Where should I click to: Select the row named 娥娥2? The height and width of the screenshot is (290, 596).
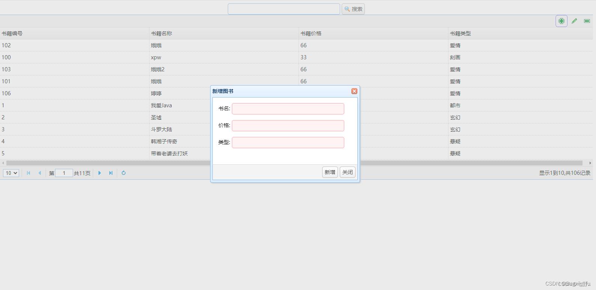[296, 69]
